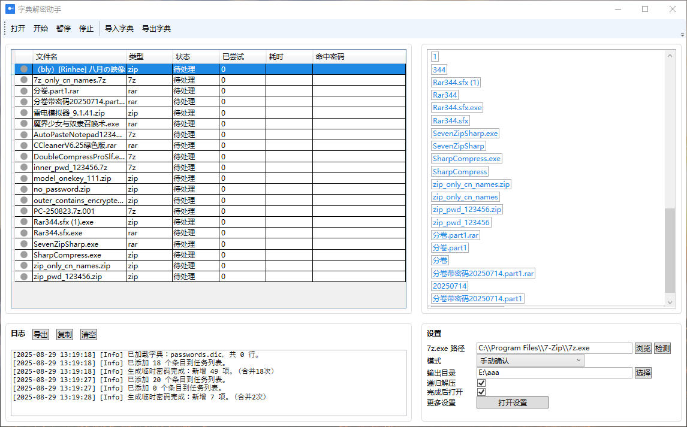Image resolution: width=687 pixels, height=427 pixels.
Task: Click 浏览 button for 7z.exe path
Action: pos(643,349)
